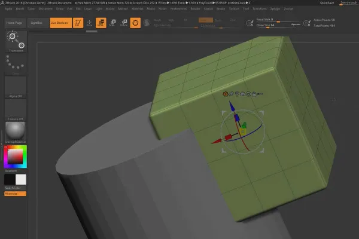Click the red scale block on the gizmo
This screenshot has width=359, height=239.
(x=229, y=137)
